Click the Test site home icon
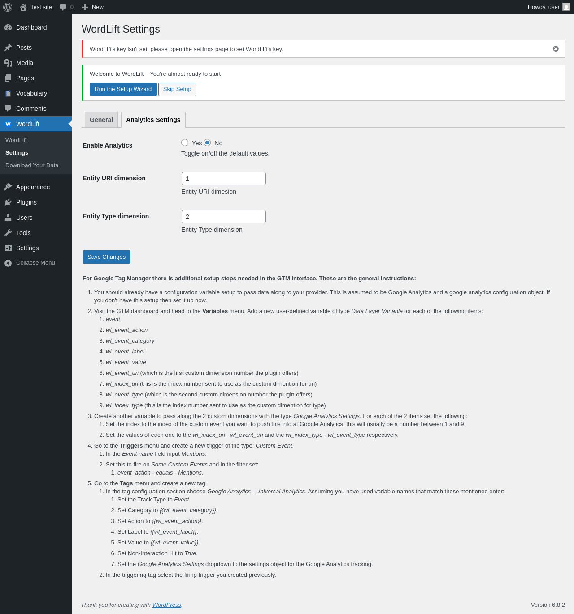The image size is (574, 614). [23, 7]
